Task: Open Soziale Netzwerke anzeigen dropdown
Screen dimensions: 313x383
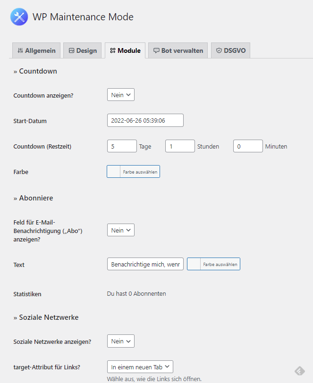Action: pyautogui.click(x=121, y=341)
